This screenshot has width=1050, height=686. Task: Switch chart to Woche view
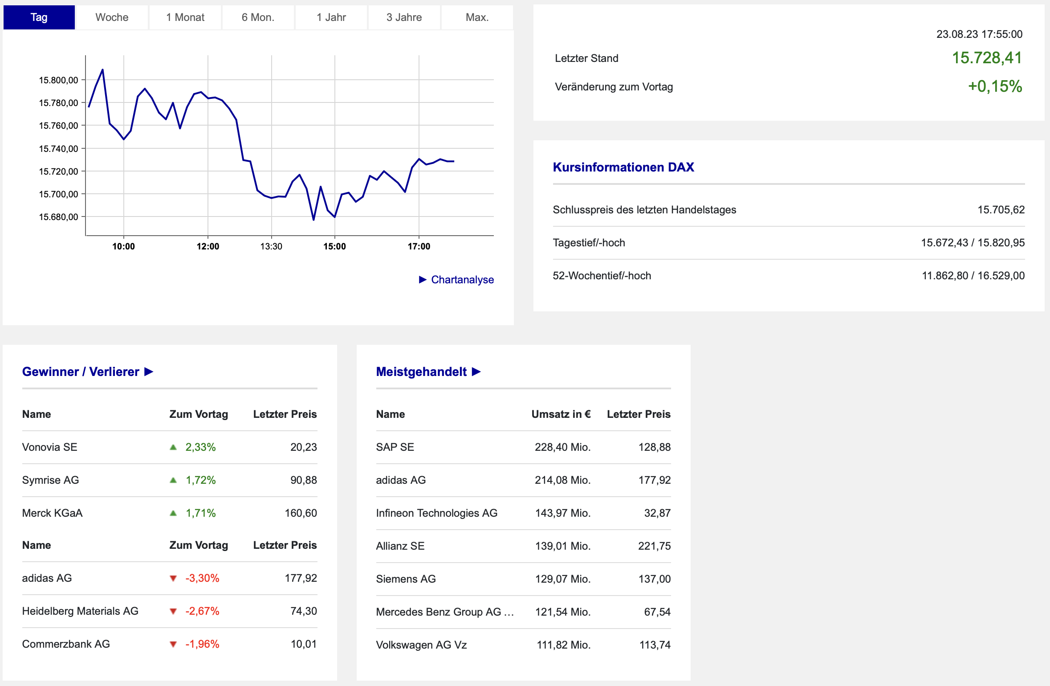coord(112,17)
